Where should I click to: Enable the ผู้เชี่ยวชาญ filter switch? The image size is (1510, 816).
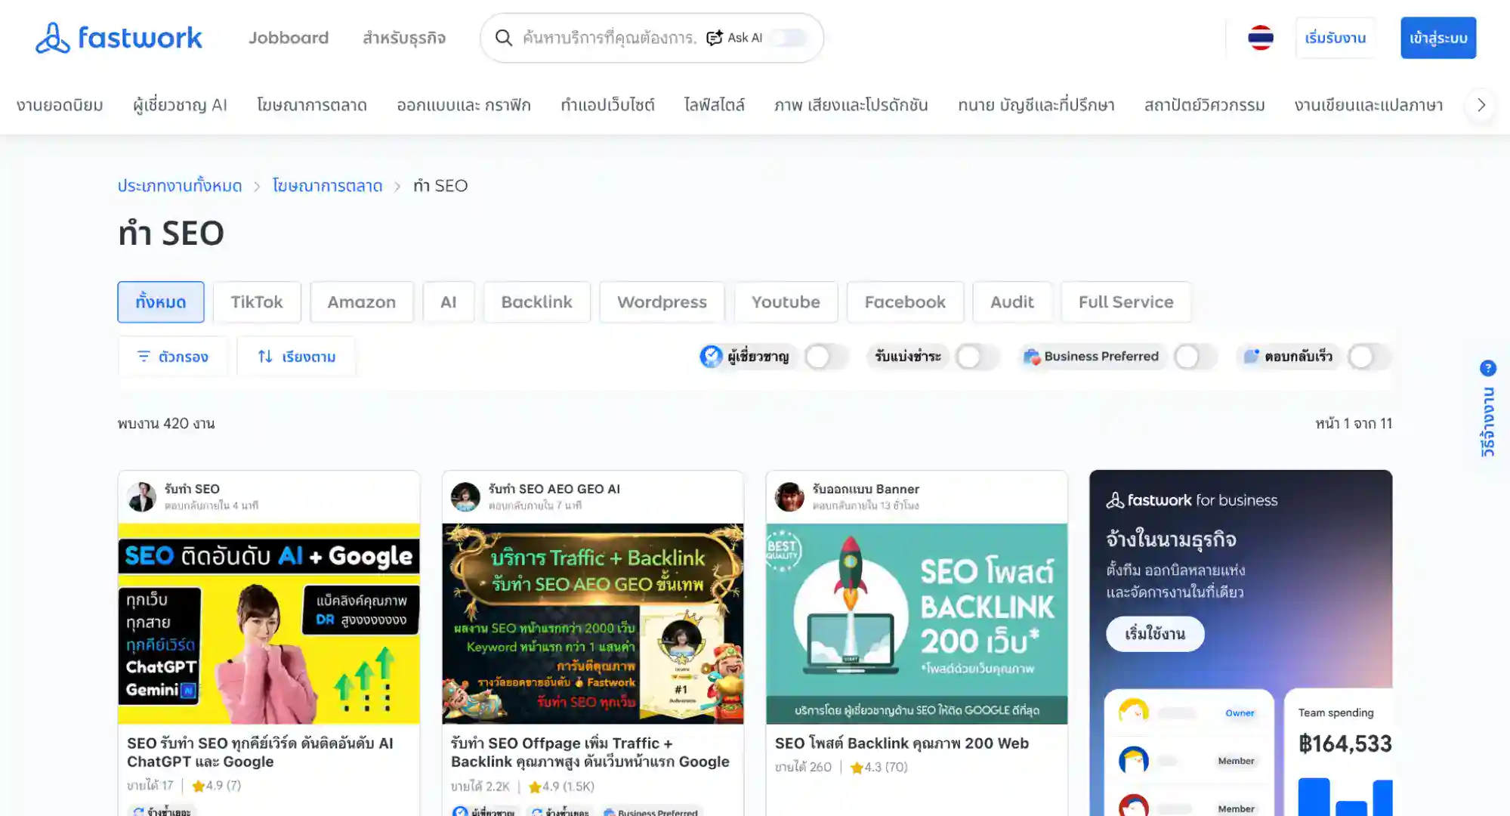pyautogui.click(x=826, y=357)
